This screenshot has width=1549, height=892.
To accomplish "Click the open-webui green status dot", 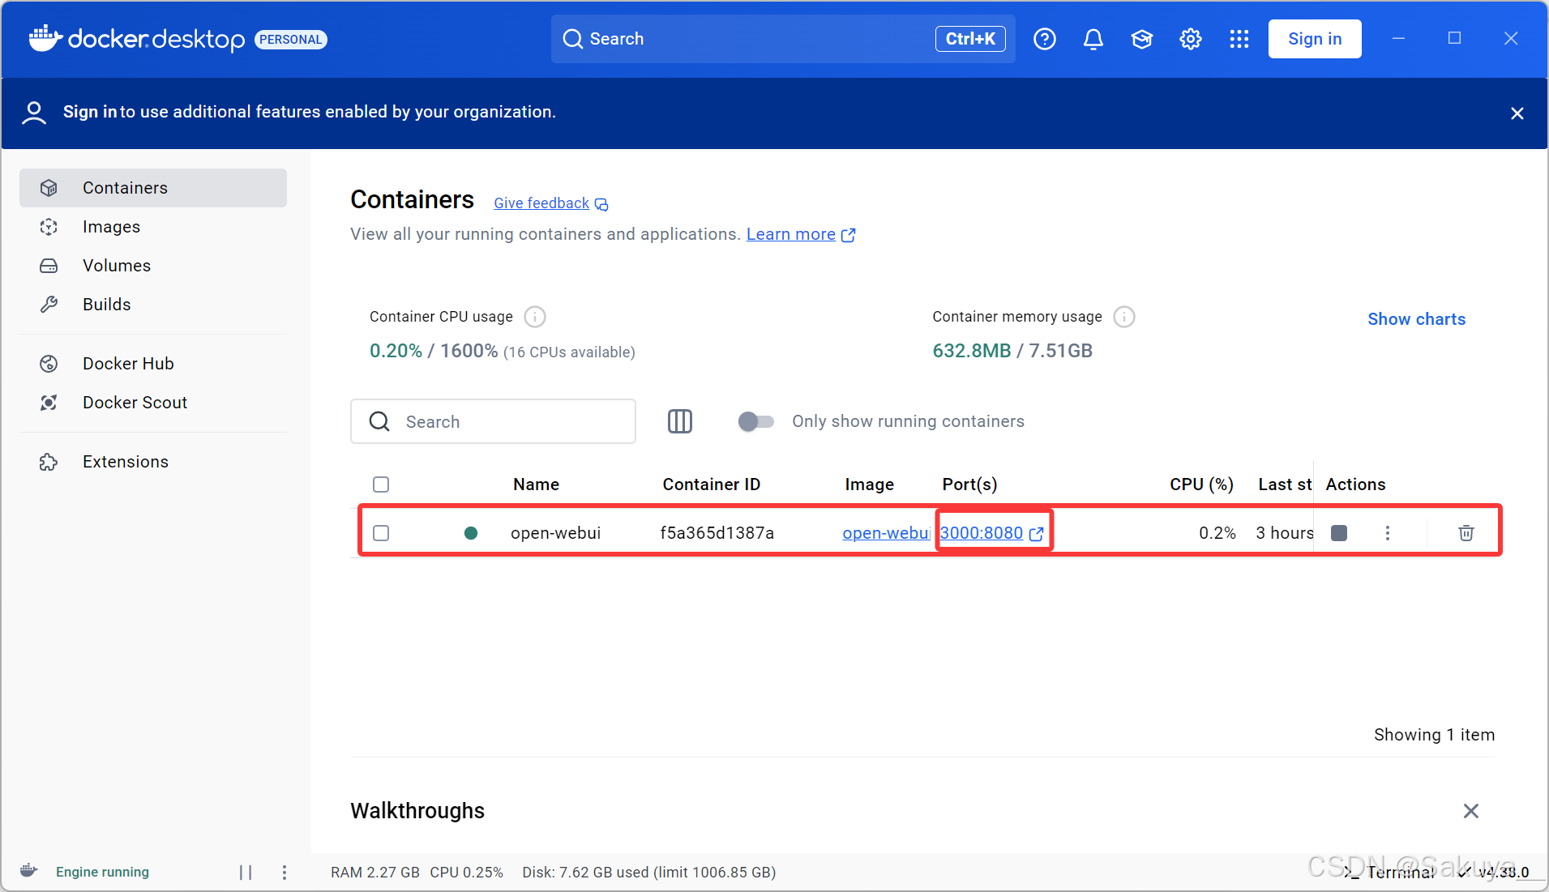I will [471, 533].
